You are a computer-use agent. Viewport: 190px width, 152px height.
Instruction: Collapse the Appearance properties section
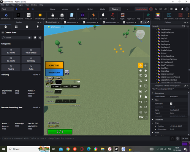point(153,93)
